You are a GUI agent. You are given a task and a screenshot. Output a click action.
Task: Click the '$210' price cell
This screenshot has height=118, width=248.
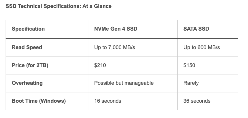point(100,65)
